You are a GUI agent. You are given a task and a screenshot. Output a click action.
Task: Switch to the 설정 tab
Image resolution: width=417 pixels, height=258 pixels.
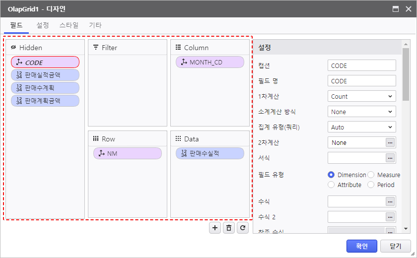click(x=43, y=25)
